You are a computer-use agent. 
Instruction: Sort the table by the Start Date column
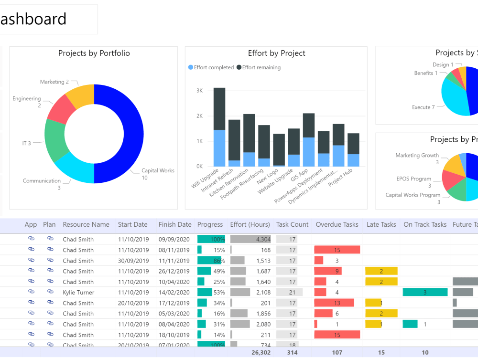(132, 224)
